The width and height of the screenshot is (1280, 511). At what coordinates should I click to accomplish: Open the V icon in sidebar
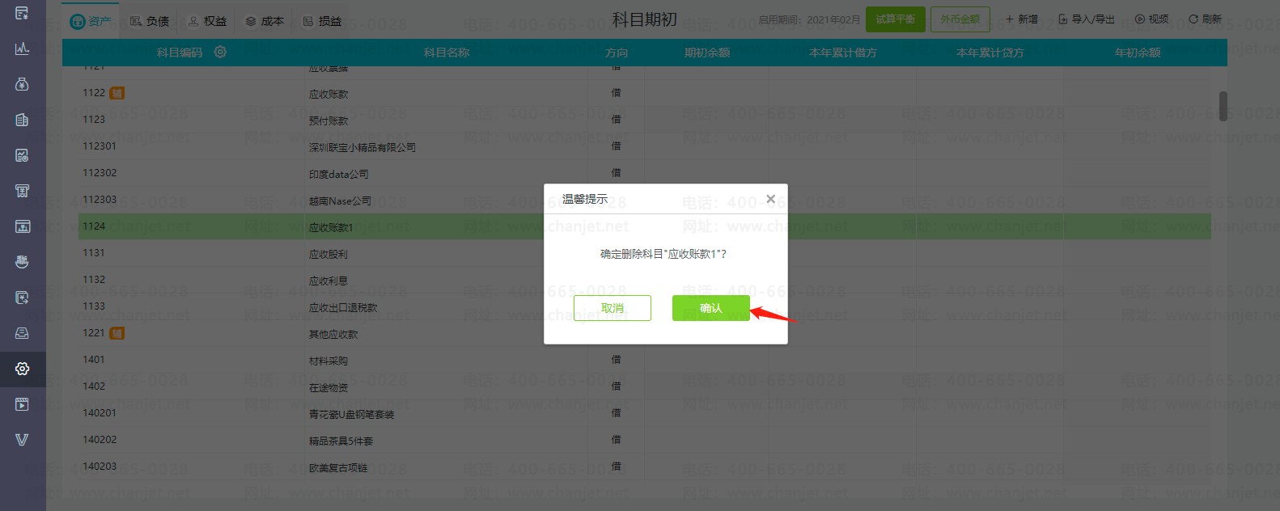[22, 440]
